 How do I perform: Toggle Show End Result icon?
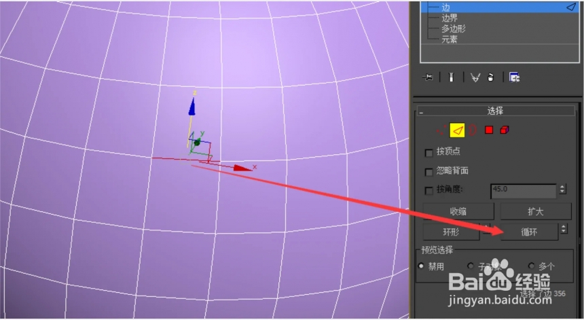point(451,77)
